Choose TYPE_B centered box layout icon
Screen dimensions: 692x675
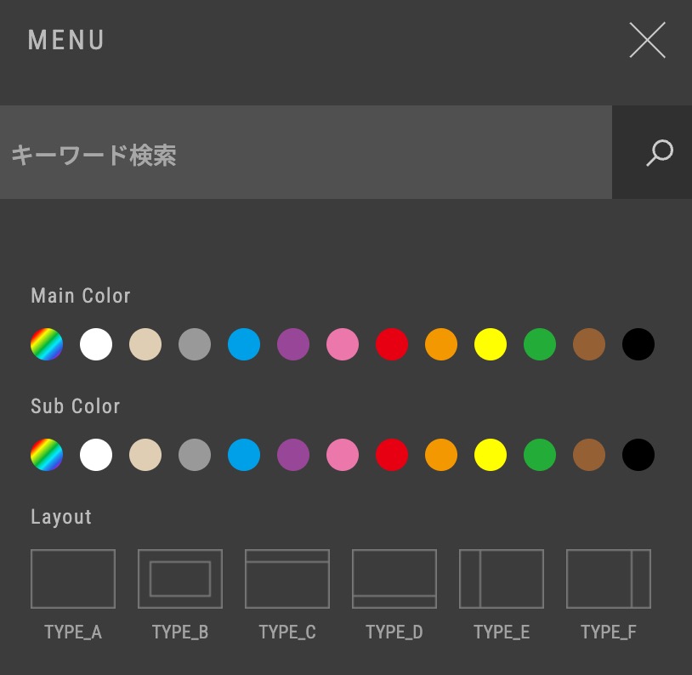[180, 579]
